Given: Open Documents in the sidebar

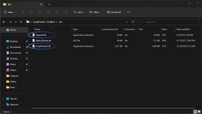Looking at the screenshot, I should (15, 53).
